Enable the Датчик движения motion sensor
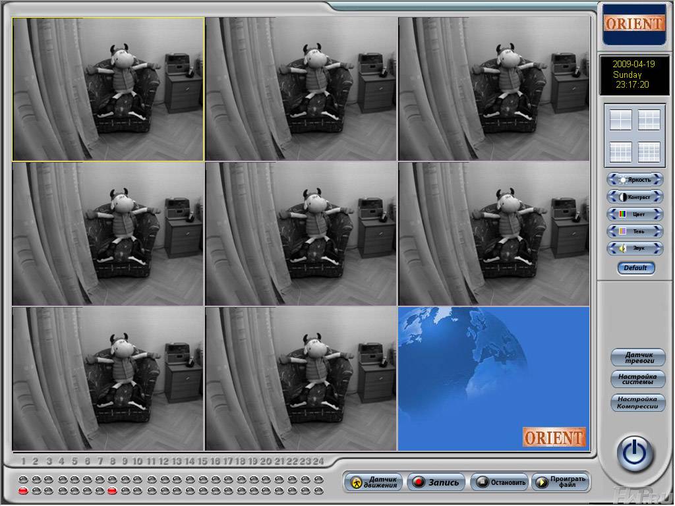The width and height of the screenshot is (675, 506). (x=374, y=482)
